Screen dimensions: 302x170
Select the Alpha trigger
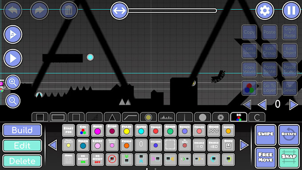141,130
